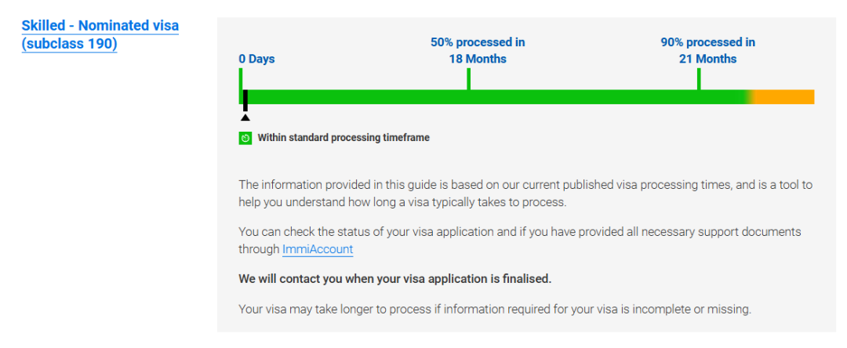This screenshot has height=348, width=847.
Task: Click the green-to-orange transition on the bar
Action: point(750,97)
